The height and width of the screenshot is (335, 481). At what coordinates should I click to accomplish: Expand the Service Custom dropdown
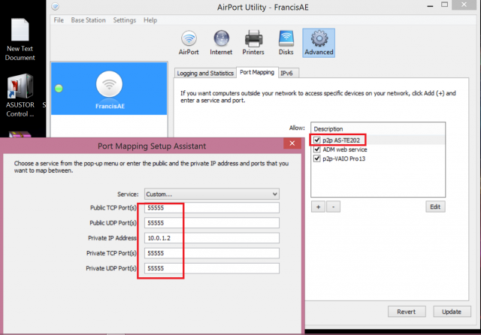[x=212, y=194]
